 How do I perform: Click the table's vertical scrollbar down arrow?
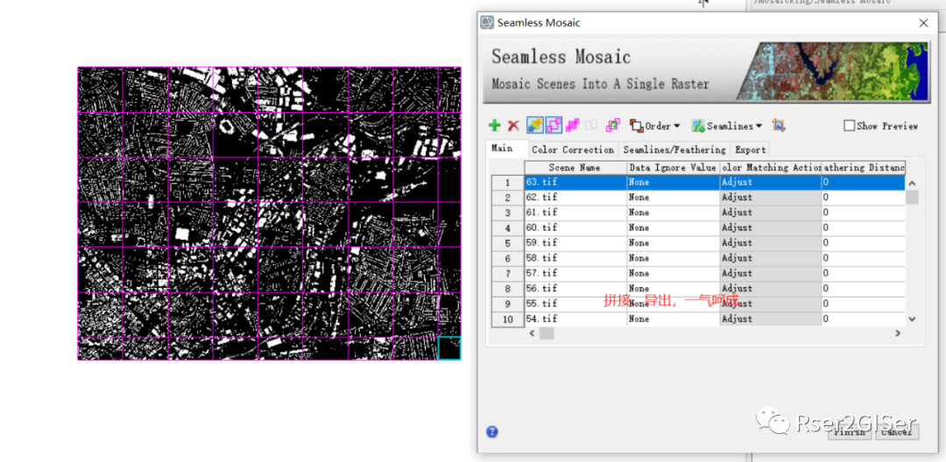pyautogui.click(x=912, y=319)
